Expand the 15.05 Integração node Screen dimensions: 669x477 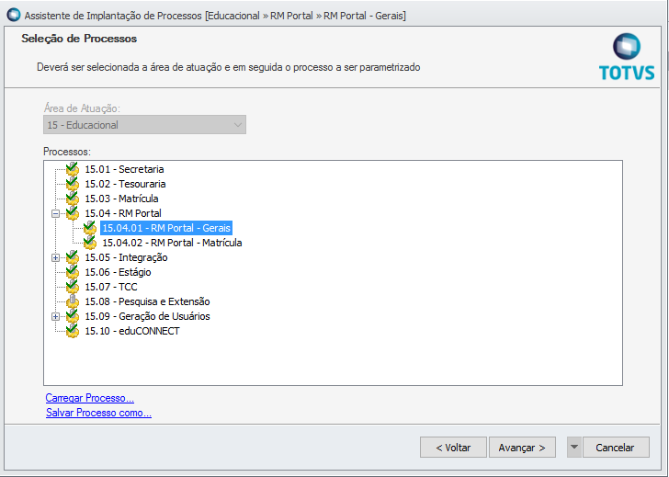click(x=56, y=257)
